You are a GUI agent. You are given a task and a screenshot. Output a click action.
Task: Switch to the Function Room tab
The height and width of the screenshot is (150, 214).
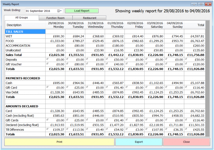pos(56,18)
